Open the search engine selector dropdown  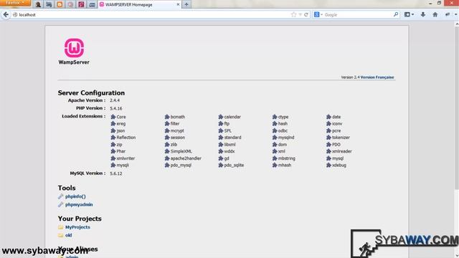pos(318,14)
